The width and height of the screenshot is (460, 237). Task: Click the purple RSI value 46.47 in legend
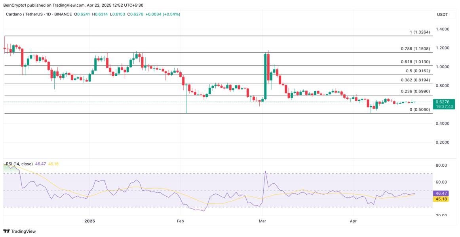coord(40,164)
